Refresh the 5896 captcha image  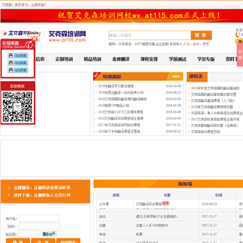pyautogui.click(x=49, y=234)
